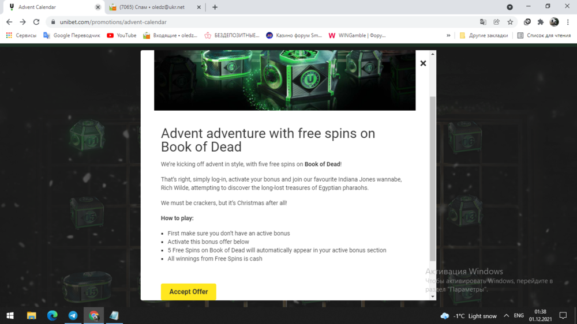Open the Google Translate page icon
577x324 pixels.
tap(483, 22)
